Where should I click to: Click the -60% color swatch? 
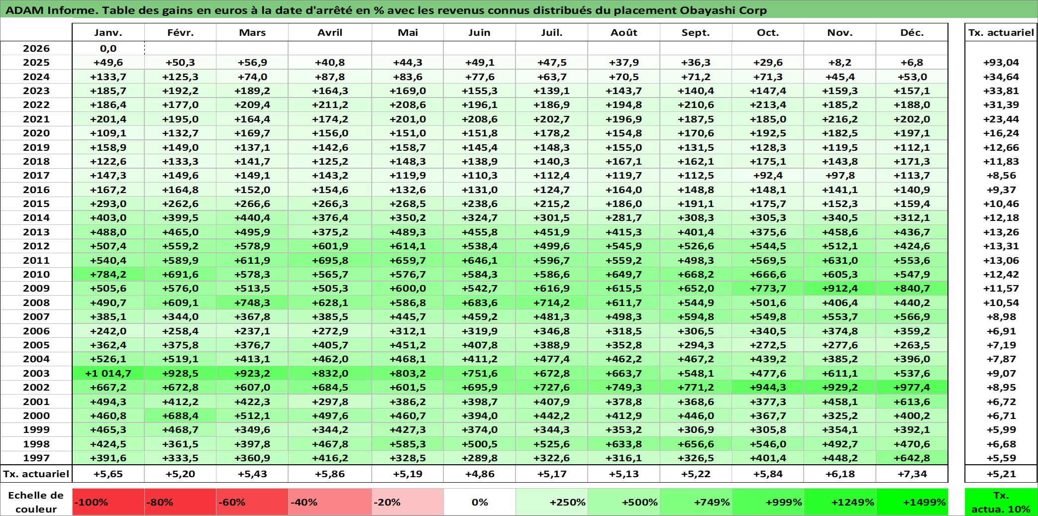252,502
